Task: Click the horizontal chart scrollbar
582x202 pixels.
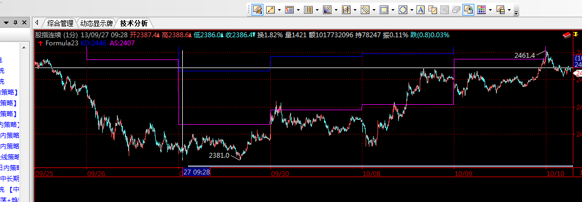Action: pos(380,166)
